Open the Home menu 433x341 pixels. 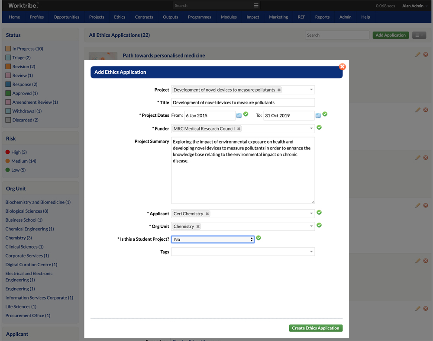click(x=14, y=17)
